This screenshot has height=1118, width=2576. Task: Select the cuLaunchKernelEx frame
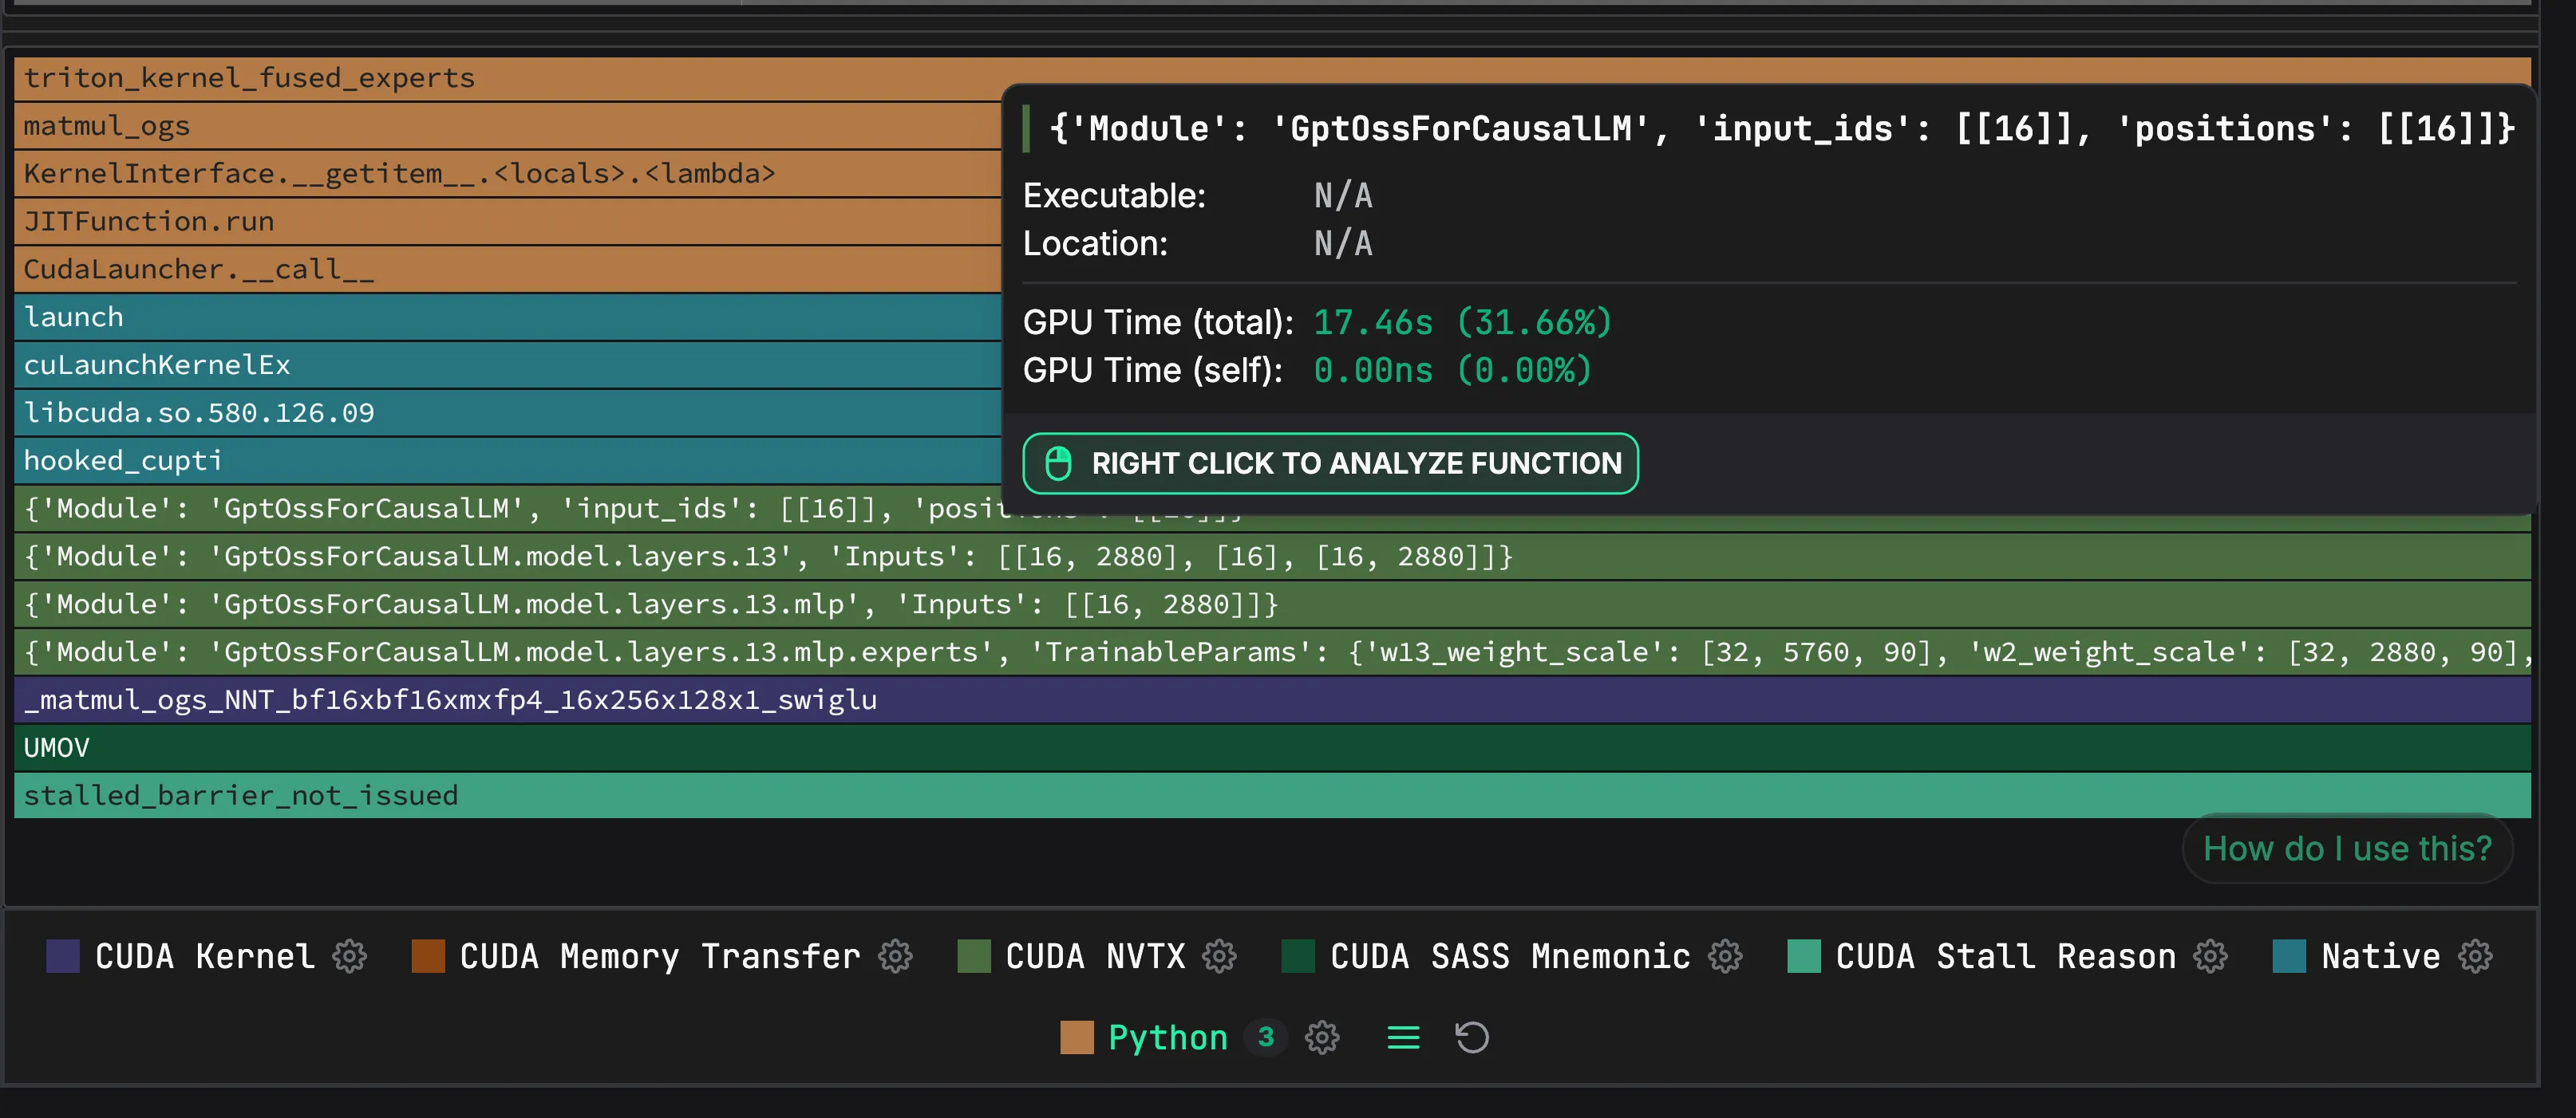pyautogui.click(x=507, y=364)
